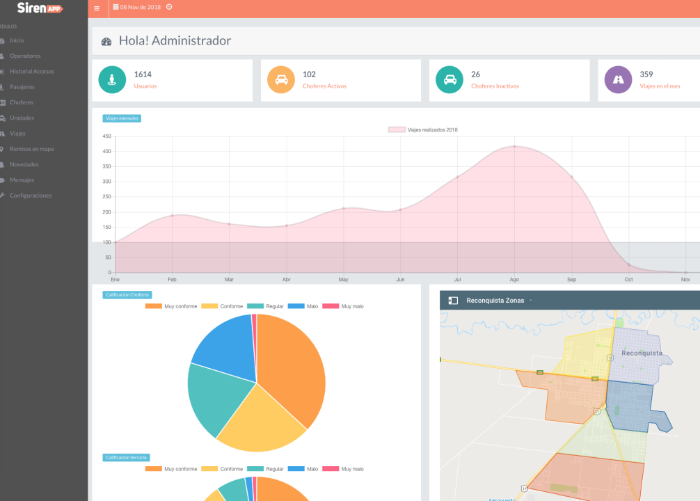Click the blue Malo slice of Choferes pie
This screenshot has width=700, height=501.
pyautogui.click(x=228, y=349)
